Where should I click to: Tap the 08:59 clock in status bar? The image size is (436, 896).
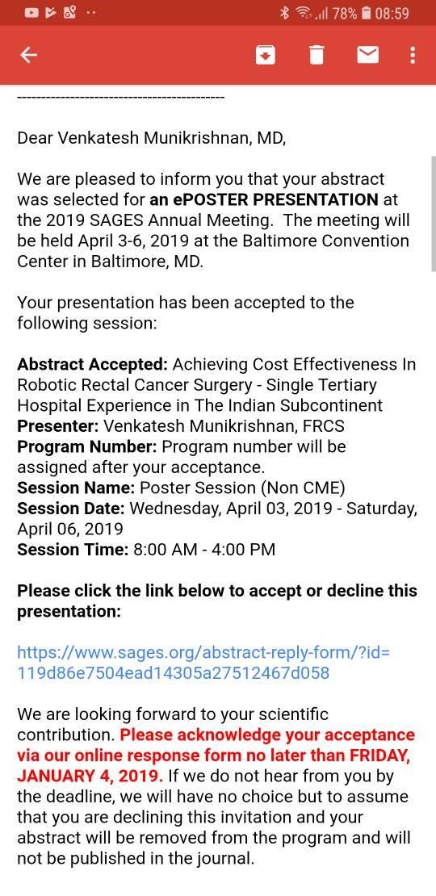(x=392, y=13)
